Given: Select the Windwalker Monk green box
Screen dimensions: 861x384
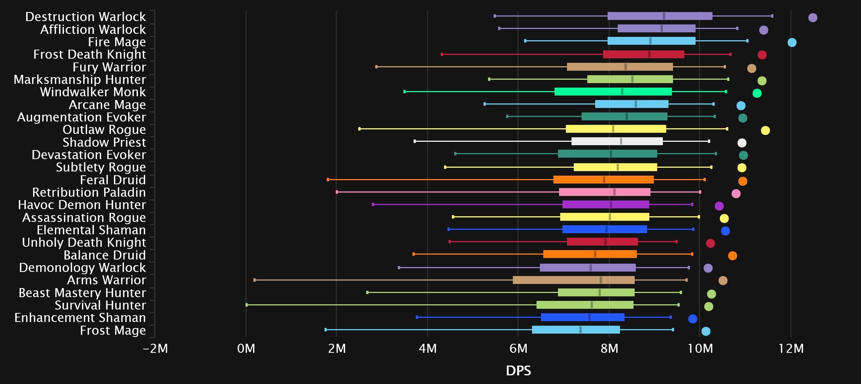Looking at the screenshot, I should (613, 92).
